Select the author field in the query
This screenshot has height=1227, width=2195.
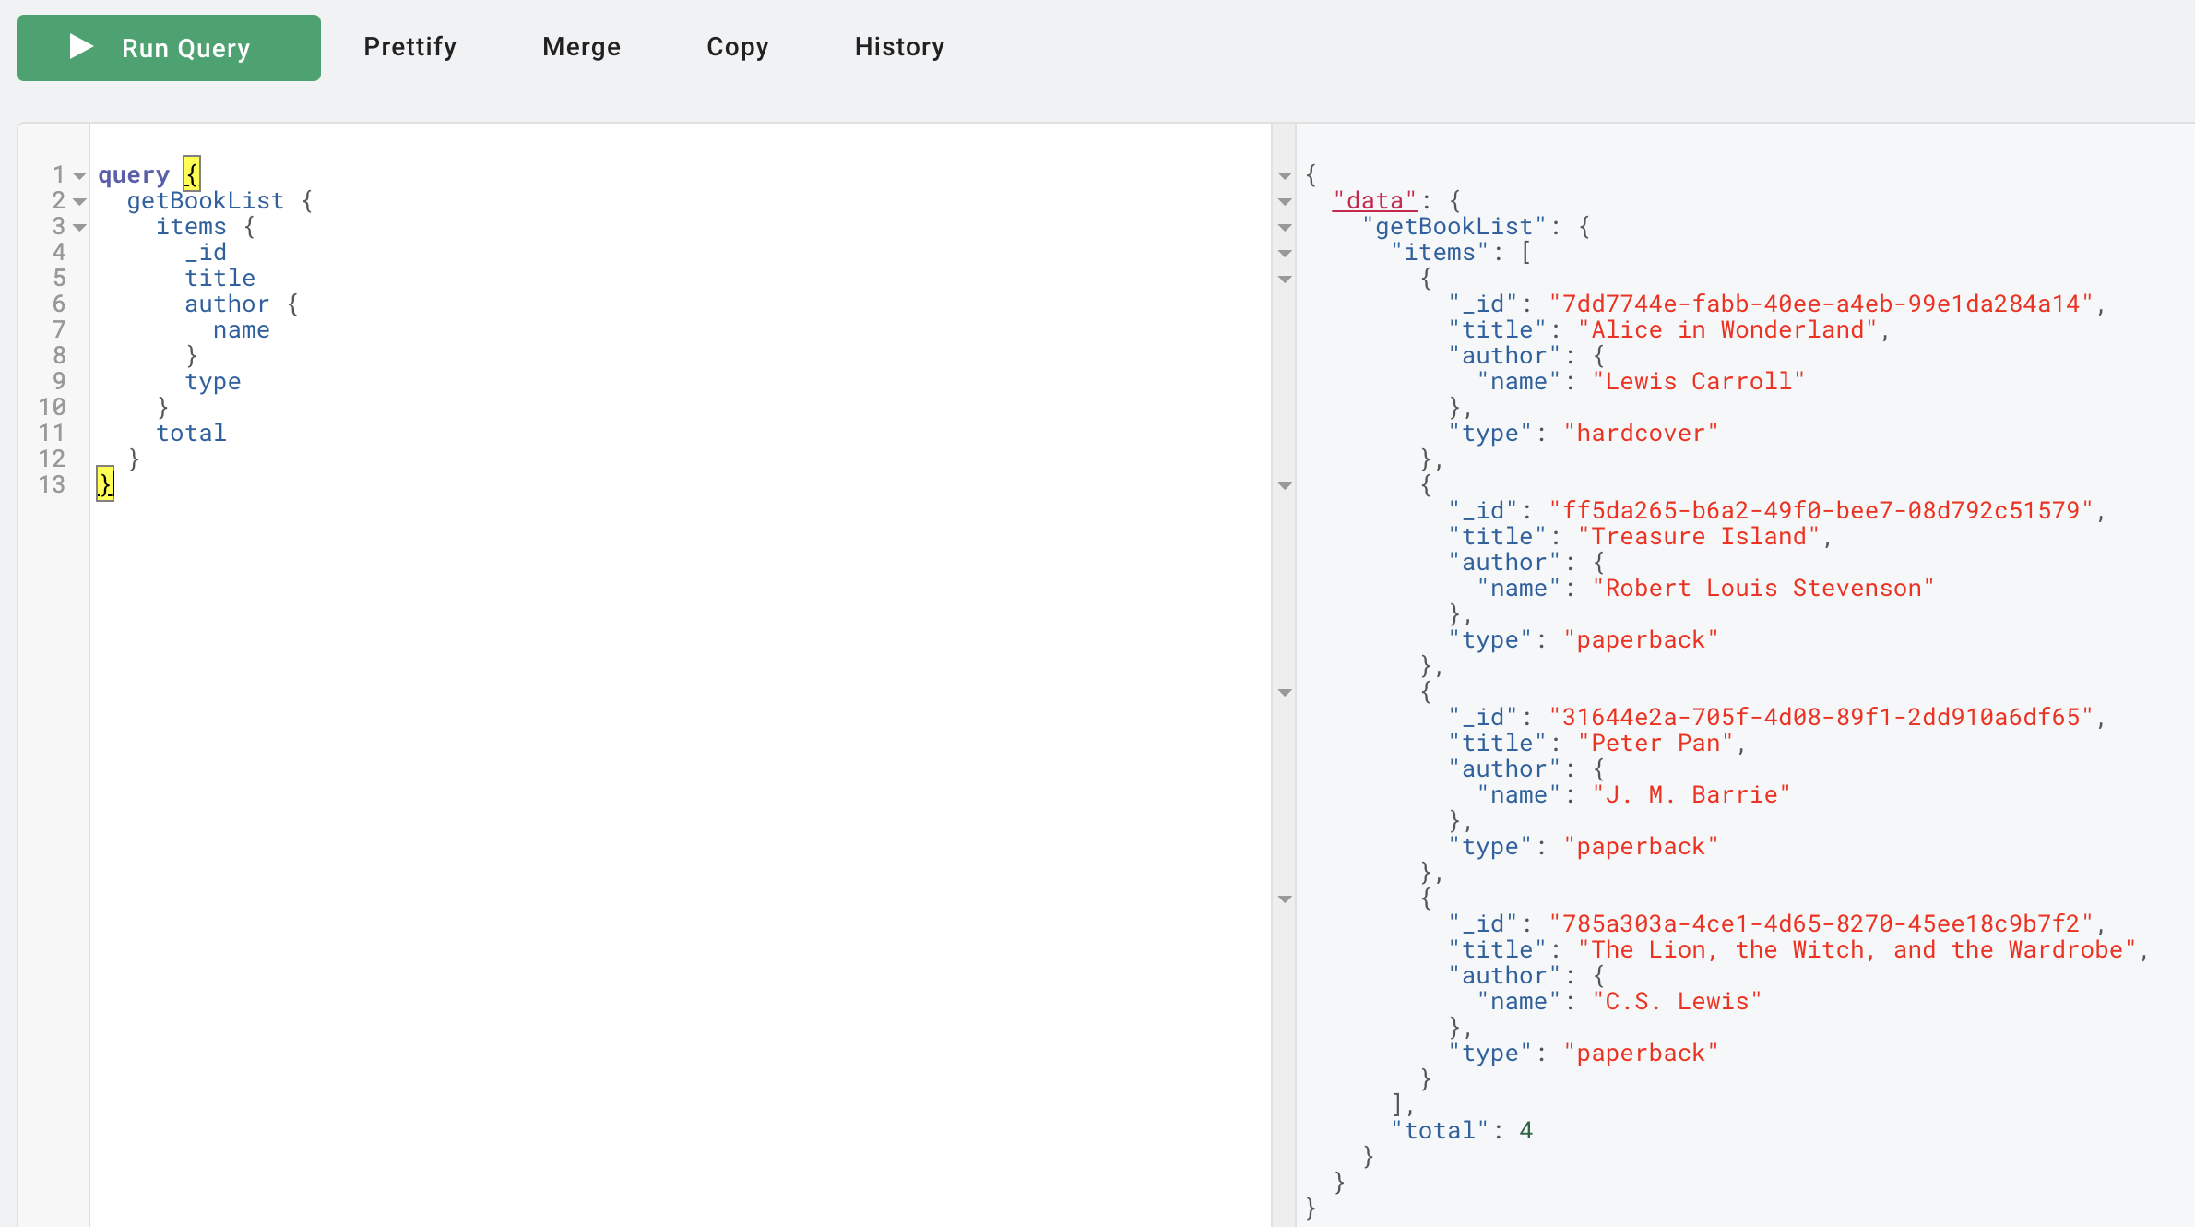point(227,304)
